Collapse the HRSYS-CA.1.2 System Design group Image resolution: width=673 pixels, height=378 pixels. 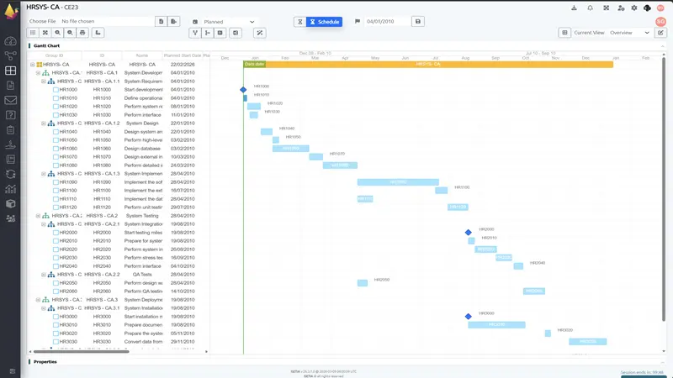click(45, 123)
